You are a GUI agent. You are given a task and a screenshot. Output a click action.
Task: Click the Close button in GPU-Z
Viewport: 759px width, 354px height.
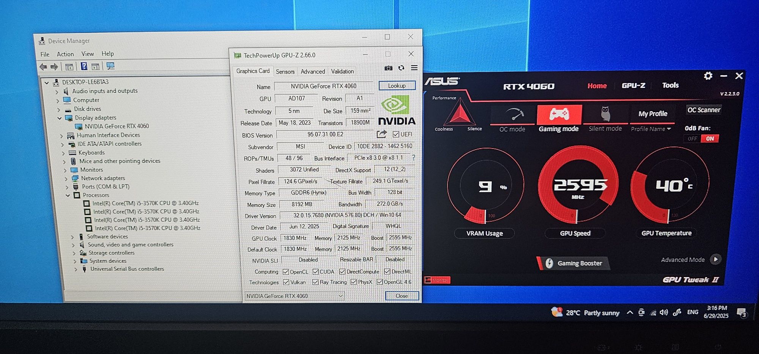[402, 296]
